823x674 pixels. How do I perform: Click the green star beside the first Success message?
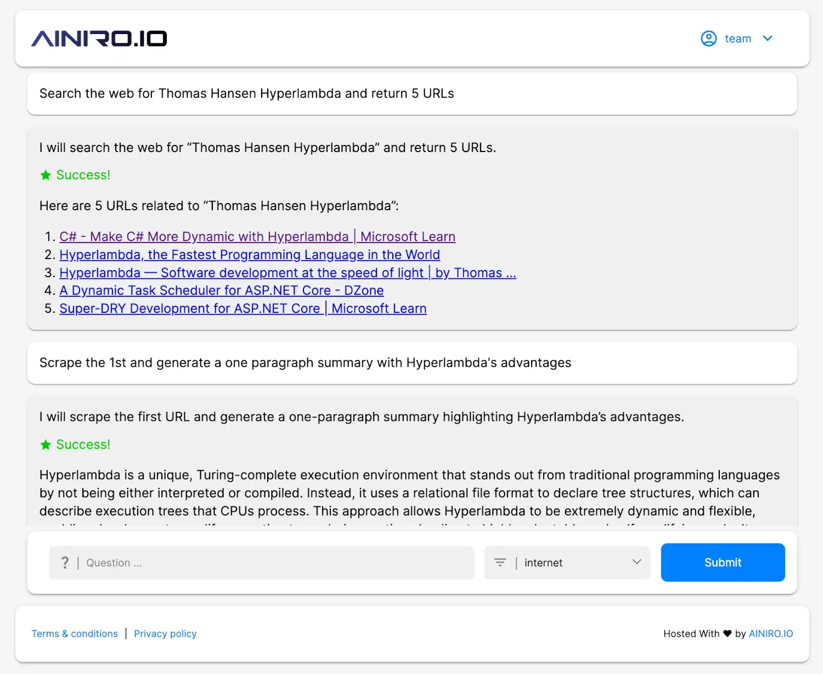click(46, 175)
